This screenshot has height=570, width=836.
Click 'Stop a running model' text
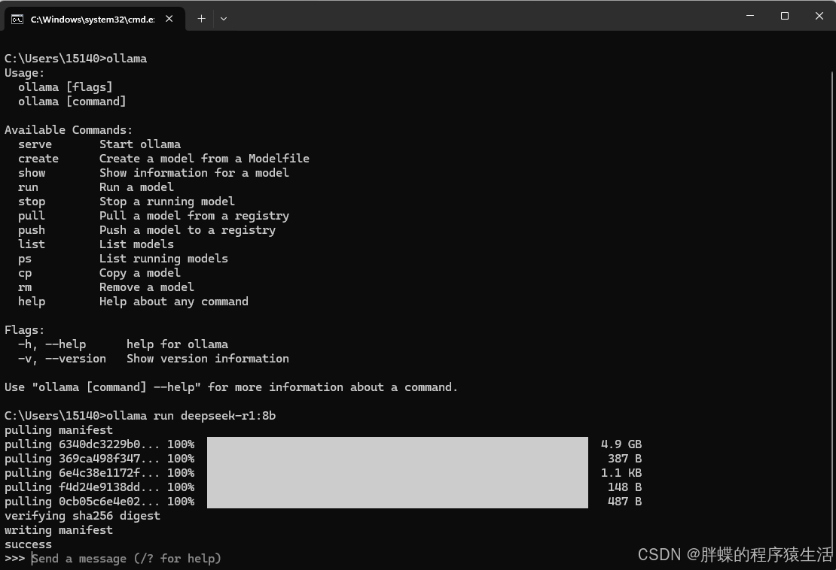coord(167,202)
